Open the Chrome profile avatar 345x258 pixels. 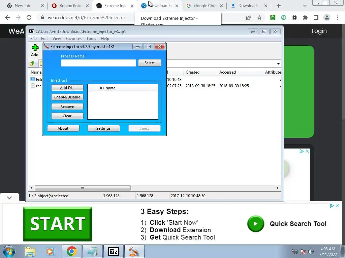[x=327, y=17]
